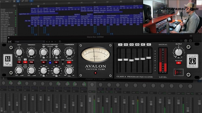Click the Drums track name in track list

3,9
